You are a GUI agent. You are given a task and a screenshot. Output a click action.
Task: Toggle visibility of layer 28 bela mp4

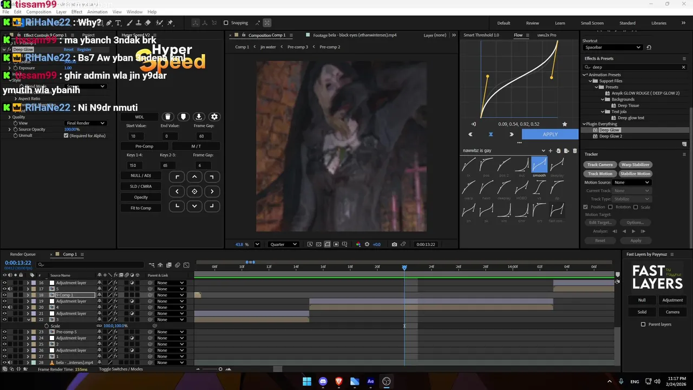4,362
